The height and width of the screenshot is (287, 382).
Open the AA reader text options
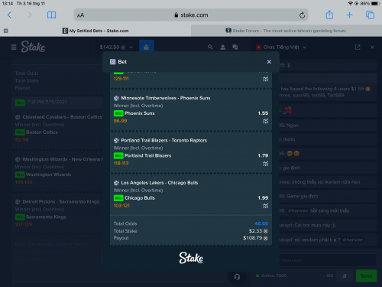tap(80, 15)
